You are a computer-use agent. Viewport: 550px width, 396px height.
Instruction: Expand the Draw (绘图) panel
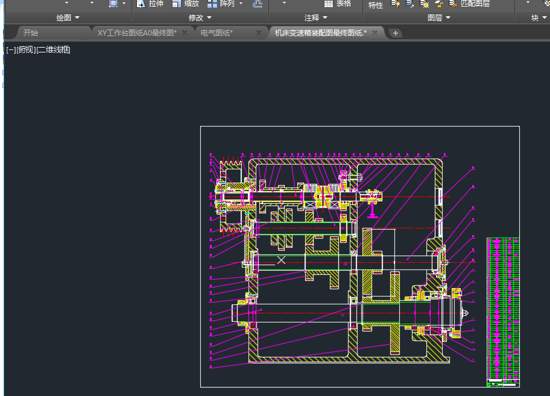pyautogui.click(x=68, y=18)
